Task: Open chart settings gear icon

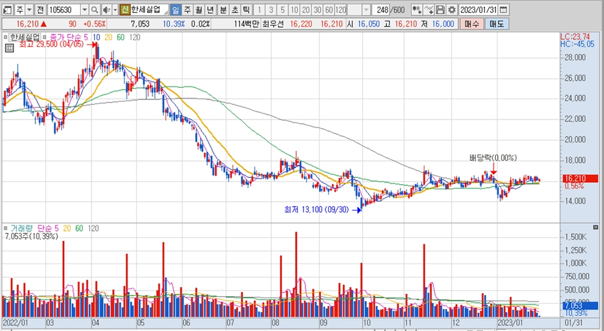Action: tap(452, 10)
